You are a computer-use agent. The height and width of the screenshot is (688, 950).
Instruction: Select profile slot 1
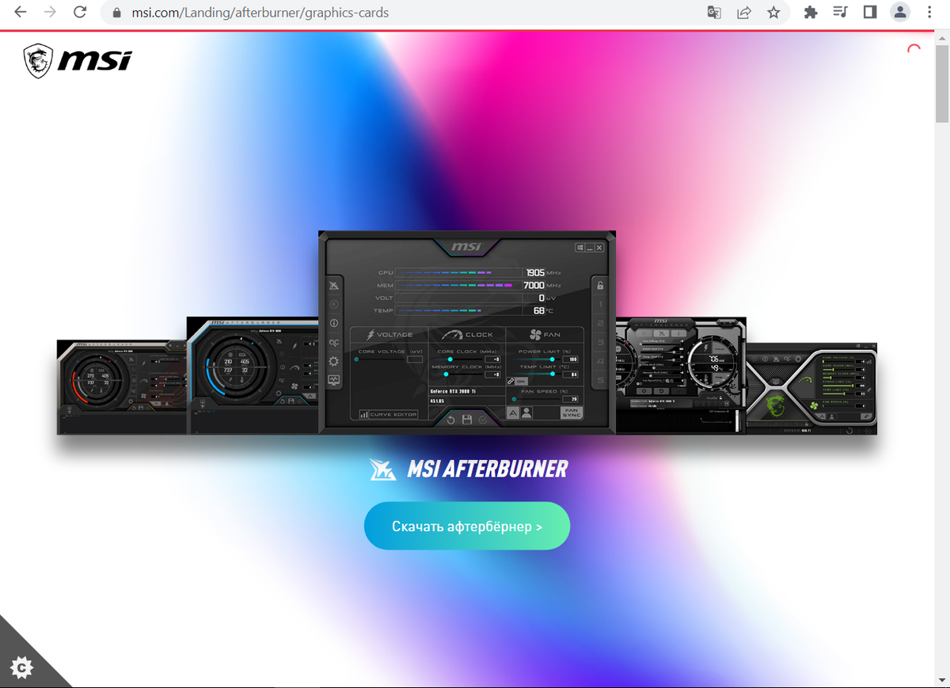[600, 304]
